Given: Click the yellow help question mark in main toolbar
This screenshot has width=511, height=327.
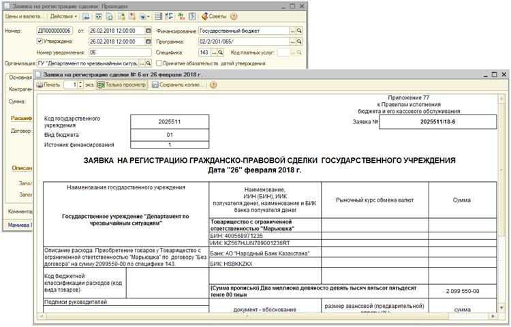Looking at the screenshot, I should pos(234,16).
